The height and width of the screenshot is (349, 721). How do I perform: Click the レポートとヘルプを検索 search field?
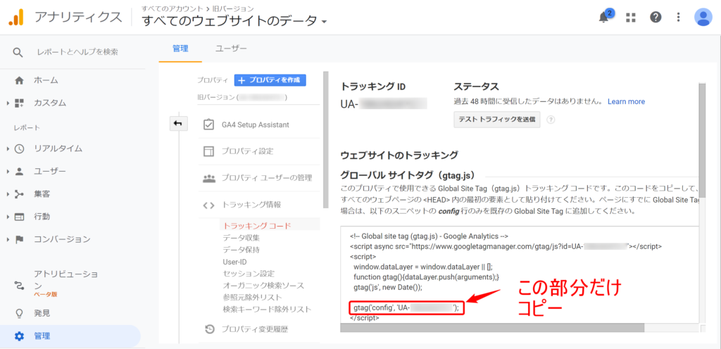click(77, 52)
